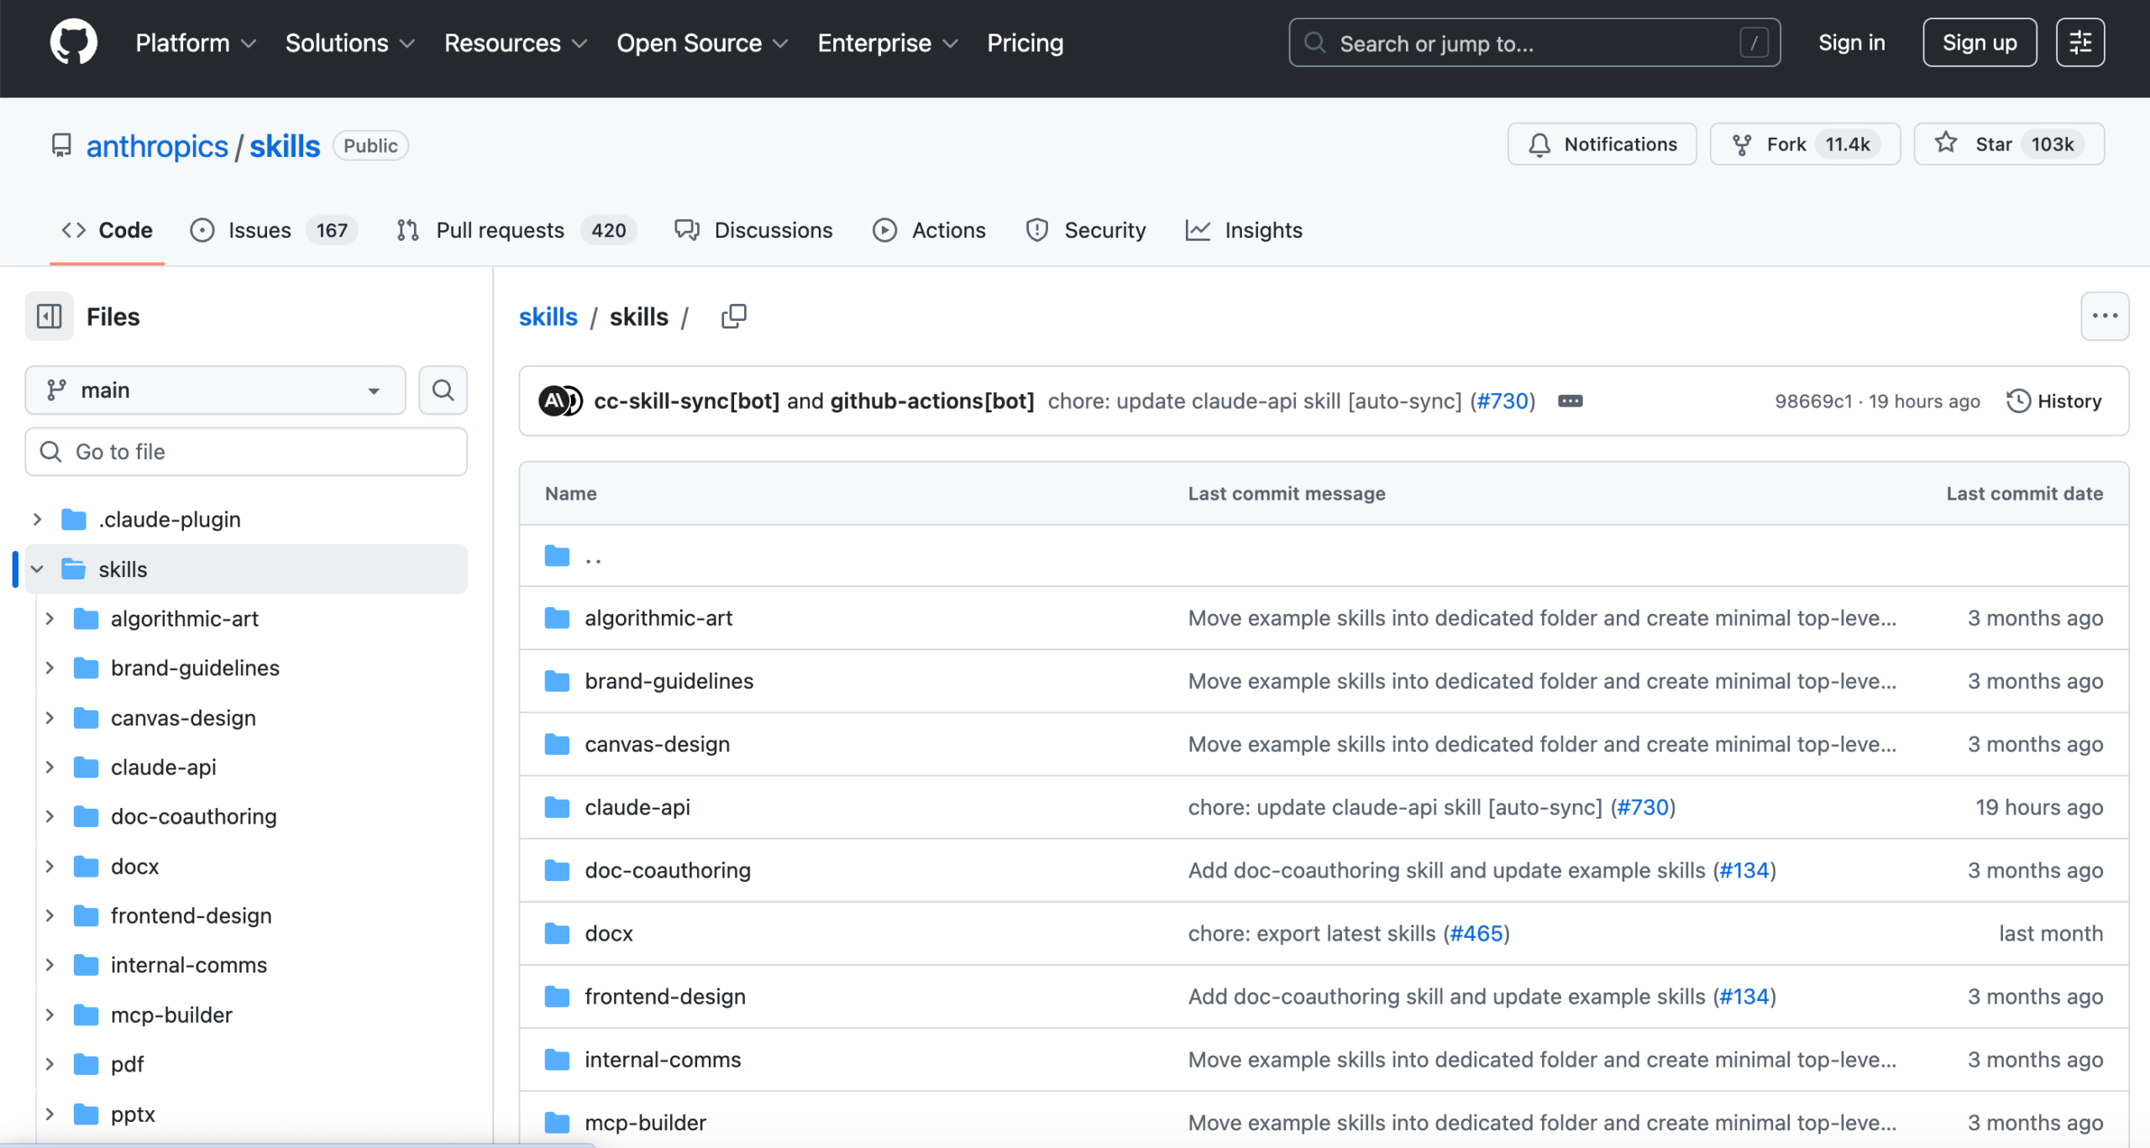Collapse the skills folder in tree
2150x1148 pixels.
click(38, 569)
